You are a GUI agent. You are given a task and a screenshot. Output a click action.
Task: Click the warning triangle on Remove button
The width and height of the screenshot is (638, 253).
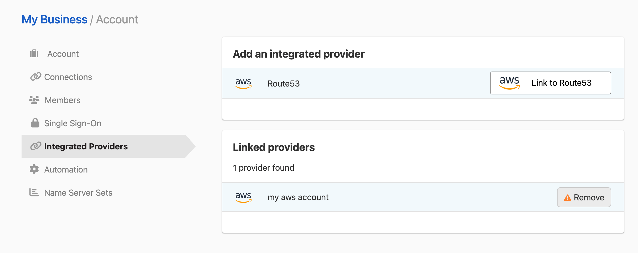point(567,198)
